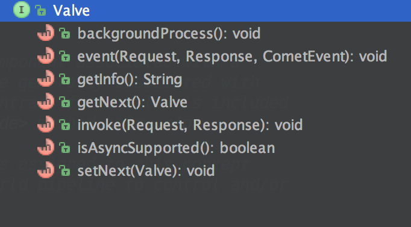
Task: Click the method icon for backgroundProcess()
Action: tap(46, 33)
